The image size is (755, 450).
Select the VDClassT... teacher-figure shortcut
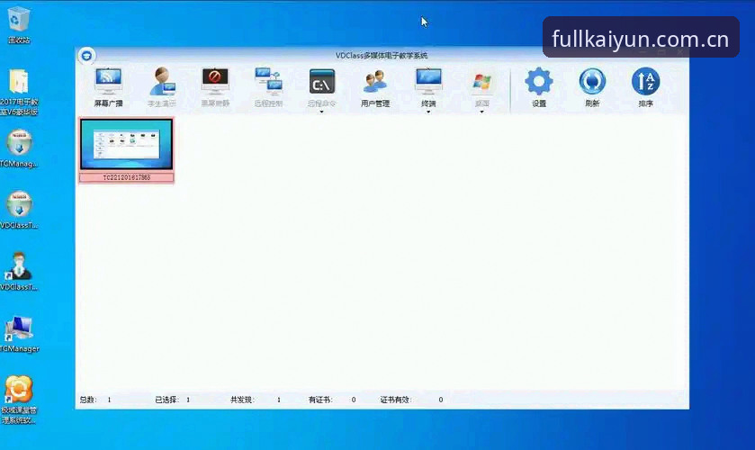(x=19, y=271)
